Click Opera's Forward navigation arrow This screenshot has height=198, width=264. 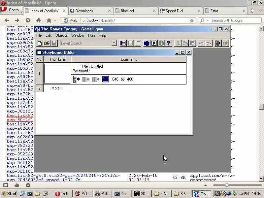pyautogui.click(x=17, y=20)
